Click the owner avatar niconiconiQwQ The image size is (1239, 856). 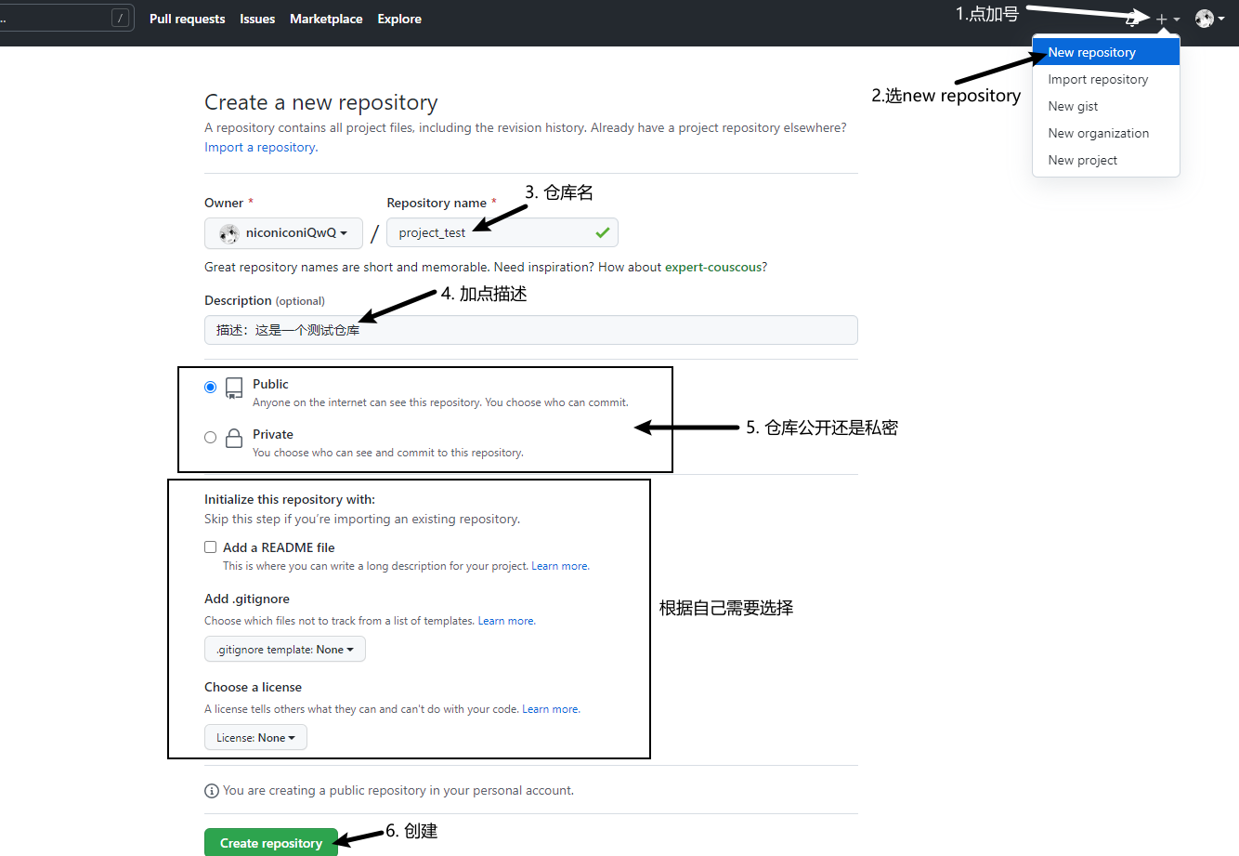click(x=228, y=233)
